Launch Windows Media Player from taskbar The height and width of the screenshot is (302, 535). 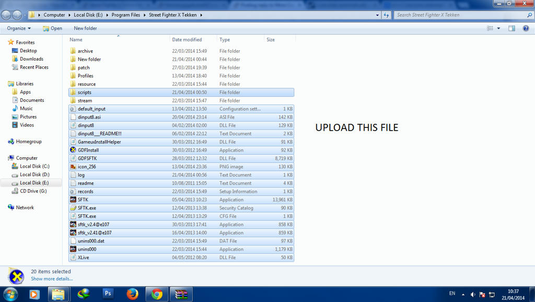(34, 294)
